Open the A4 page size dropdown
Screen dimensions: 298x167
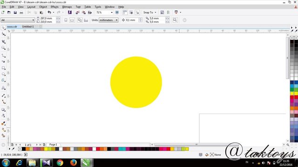click(x=33, y=20)
